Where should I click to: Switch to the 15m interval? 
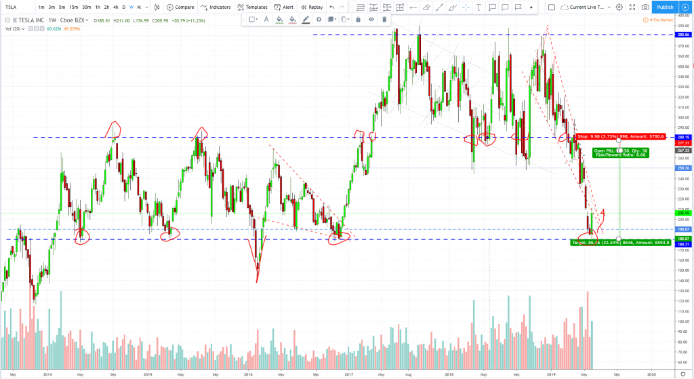click(73, 7)
